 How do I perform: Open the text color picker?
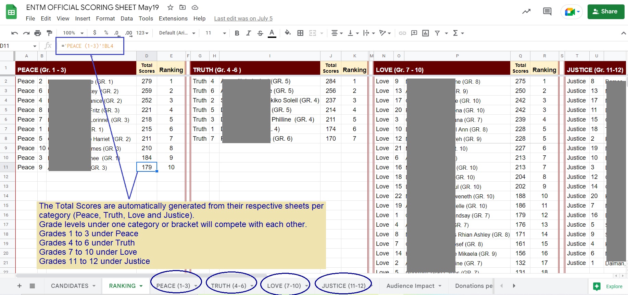tap(272, 33)
